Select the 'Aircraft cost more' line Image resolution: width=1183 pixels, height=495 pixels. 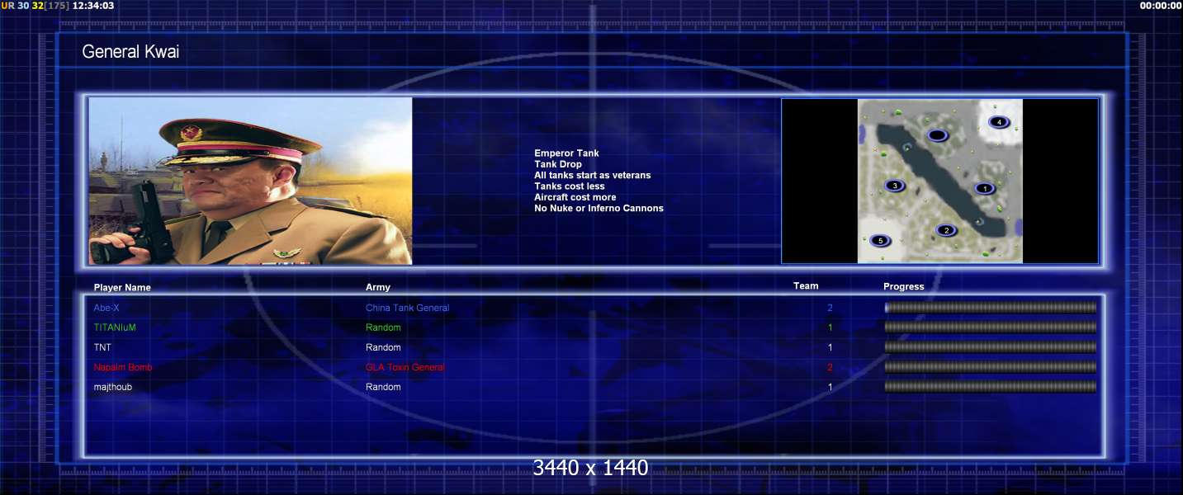575,197
